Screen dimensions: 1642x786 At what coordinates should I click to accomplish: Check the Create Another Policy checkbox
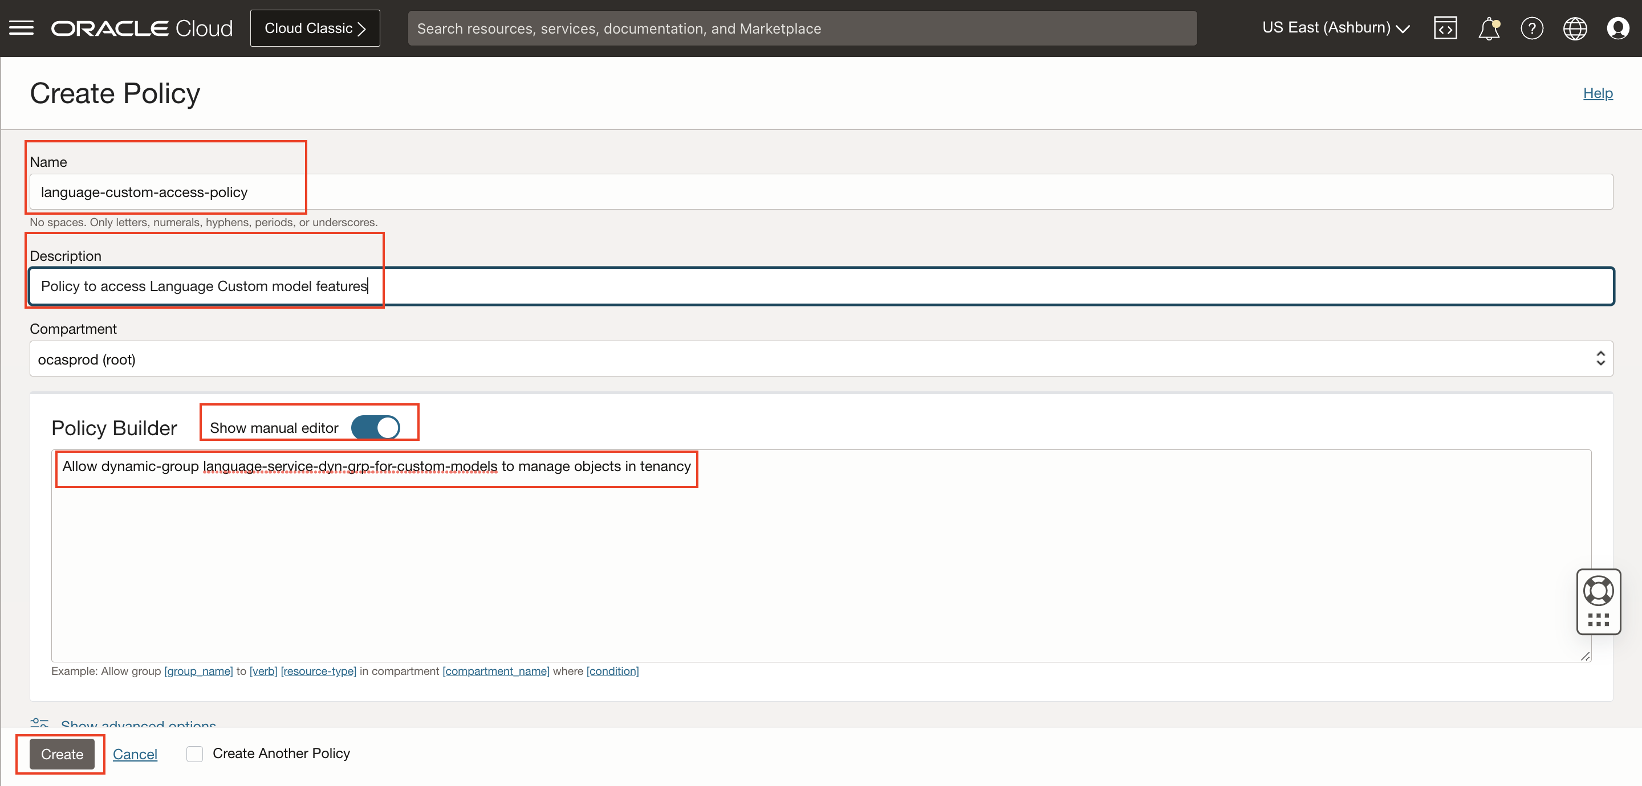(x=194, y=754)
